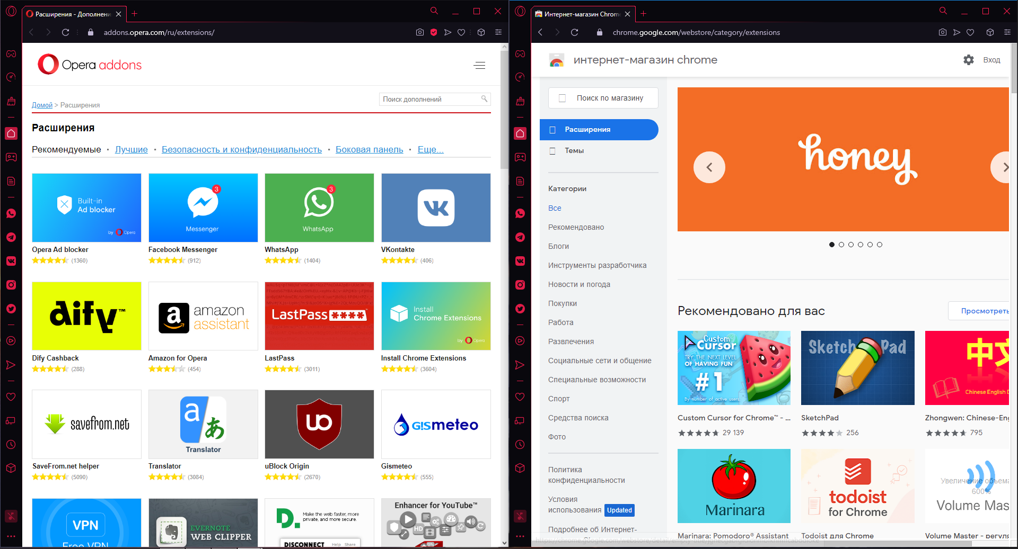Choose 'Инструменты разработчика' category
This screenshot has width=1018, height=549.
click(x=597, y=265)
